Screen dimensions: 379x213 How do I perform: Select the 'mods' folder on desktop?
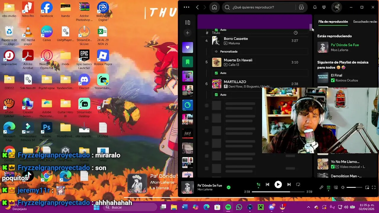65,58
